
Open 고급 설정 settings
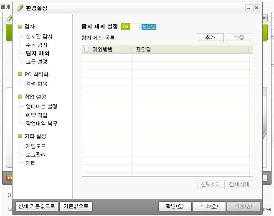coord(36,62)
